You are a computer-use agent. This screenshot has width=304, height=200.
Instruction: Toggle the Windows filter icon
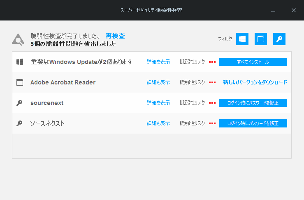242,39
